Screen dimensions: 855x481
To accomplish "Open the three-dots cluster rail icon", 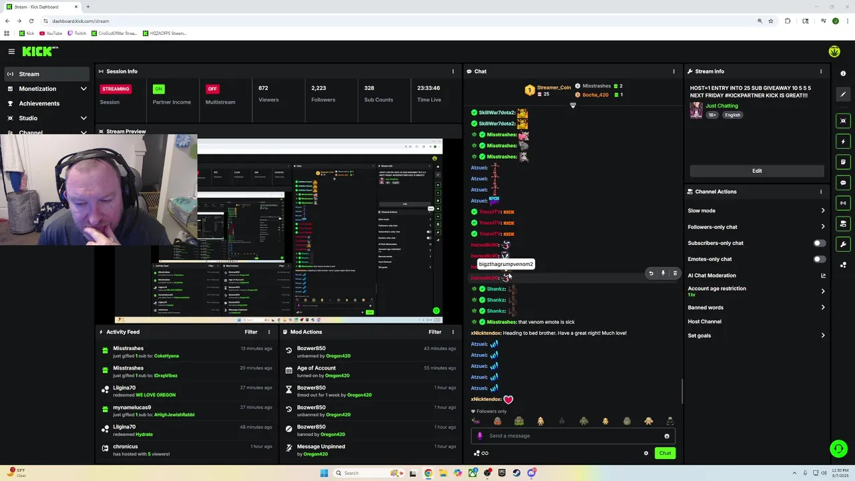I will click(x=843, y=265).
